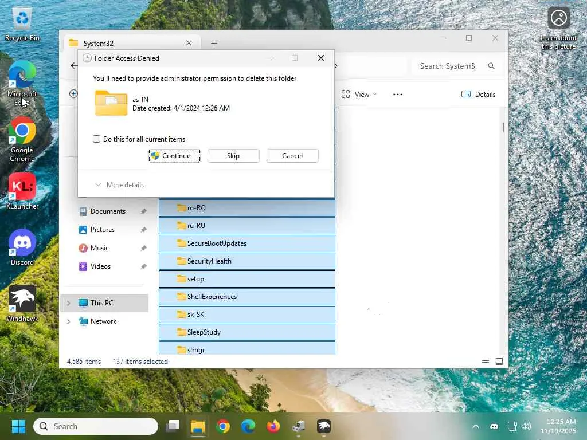Open Edge from the taskbar
587x440 pixels.
click(248, 426)
